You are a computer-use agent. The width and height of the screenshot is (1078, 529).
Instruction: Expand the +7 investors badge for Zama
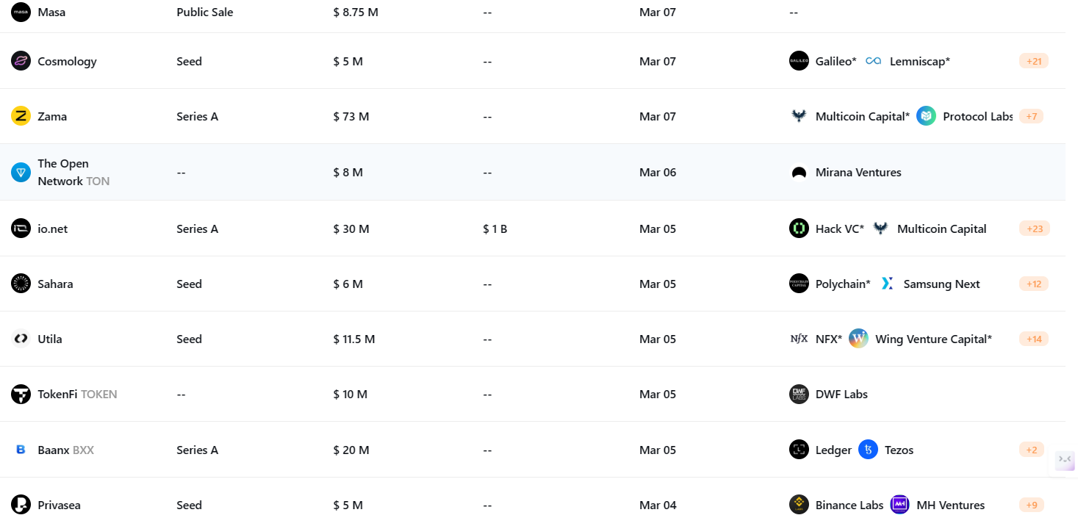click(1031, 116)
